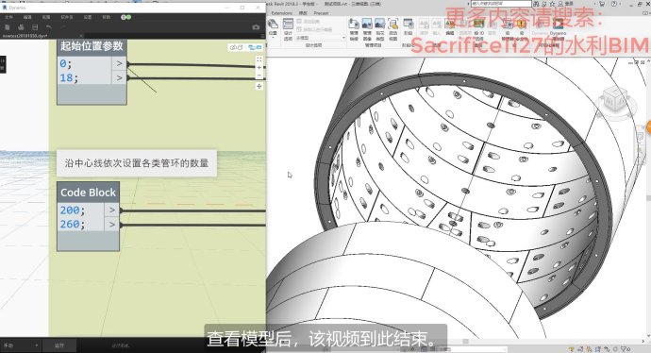
Task: Click the Undo arrow in Dynamo toolbar
Action: point(48,27)
